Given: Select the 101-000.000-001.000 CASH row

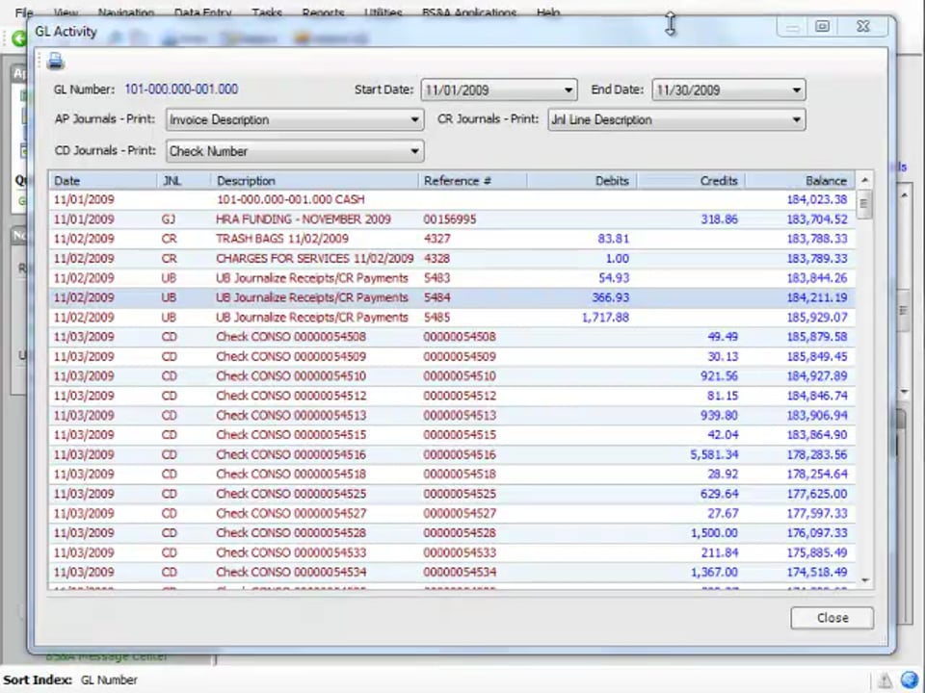Looking at the screenshot, I should (x=452, y=200).
